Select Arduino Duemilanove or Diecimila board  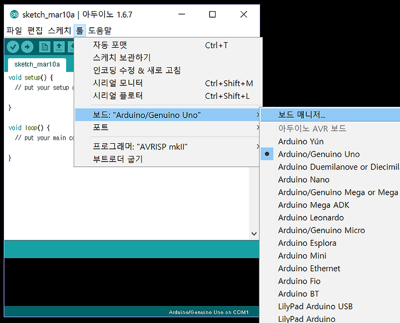pos(331,167)
